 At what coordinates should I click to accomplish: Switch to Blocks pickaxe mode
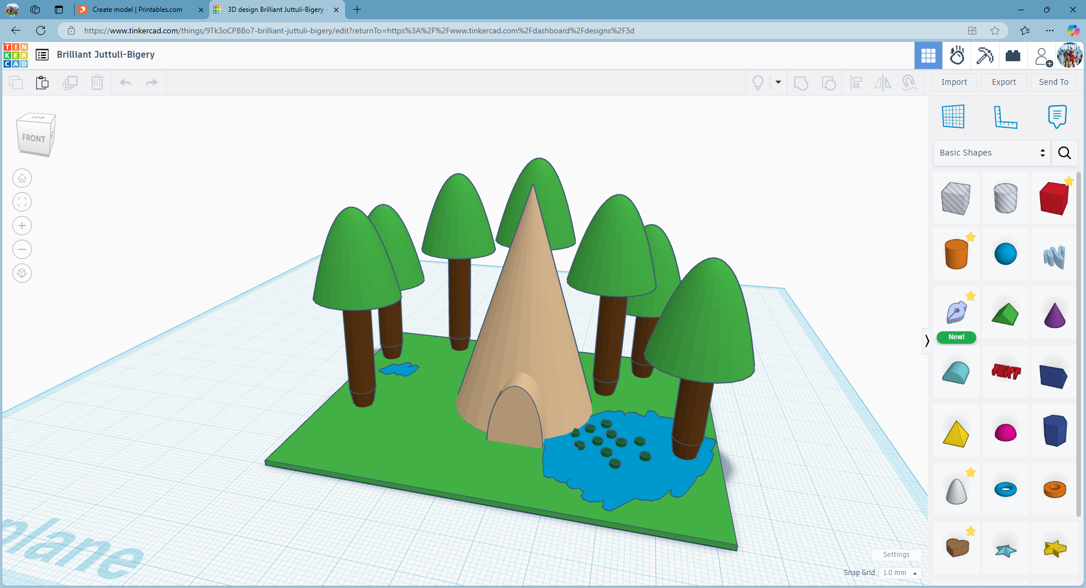985,55
